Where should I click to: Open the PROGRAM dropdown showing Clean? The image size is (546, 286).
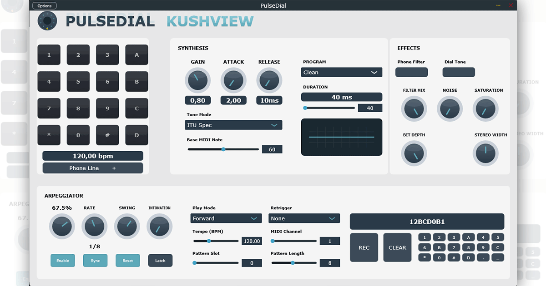pos(341,72)
